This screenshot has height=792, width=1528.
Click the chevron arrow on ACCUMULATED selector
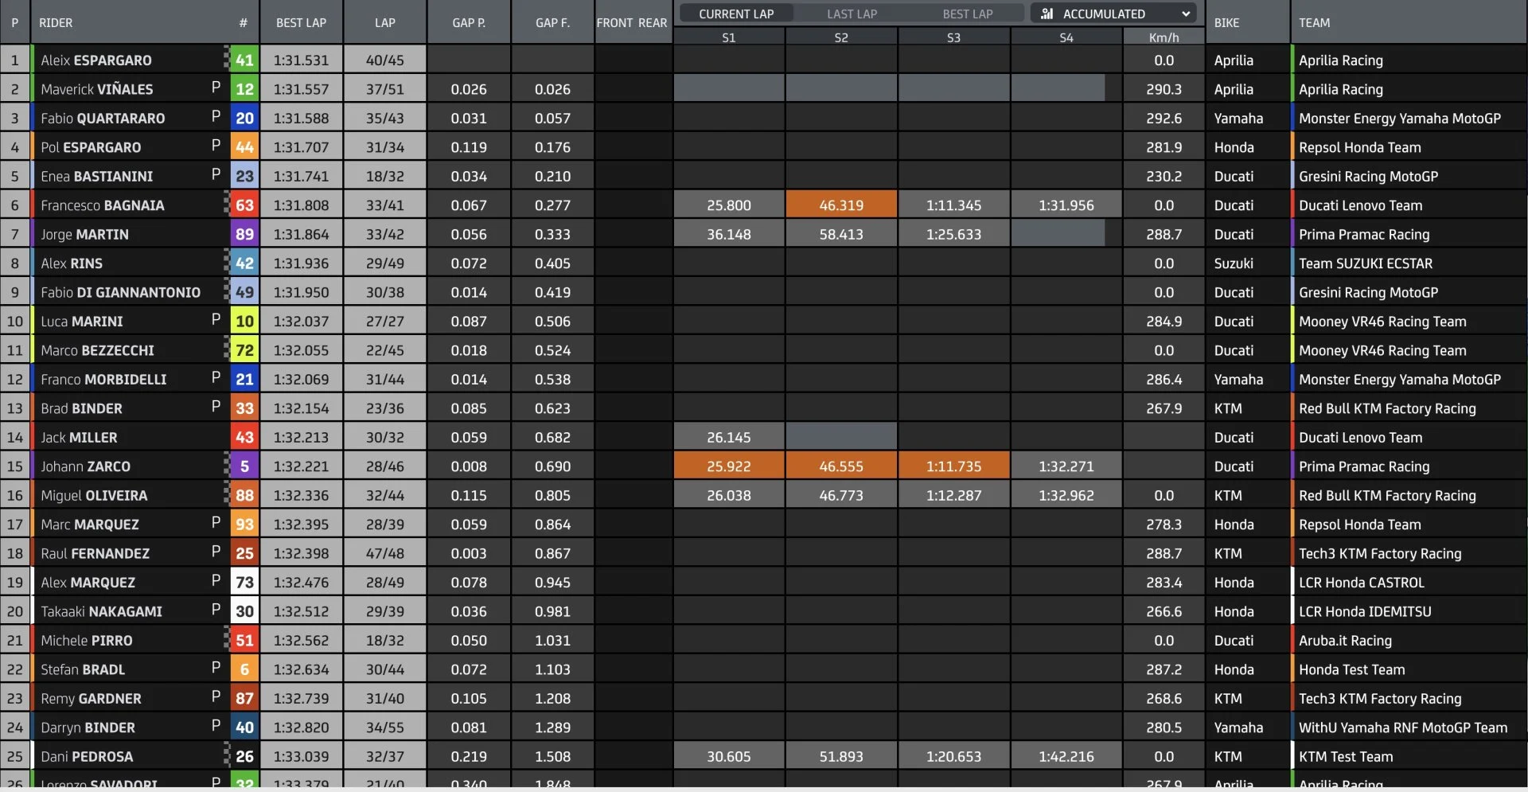(x=1186, y=14)
